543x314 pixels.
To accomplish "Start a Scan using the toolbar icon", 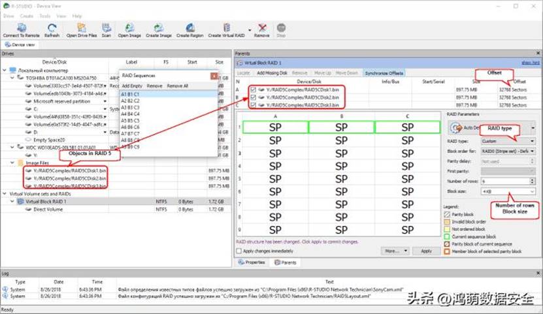I will (107, 28).
